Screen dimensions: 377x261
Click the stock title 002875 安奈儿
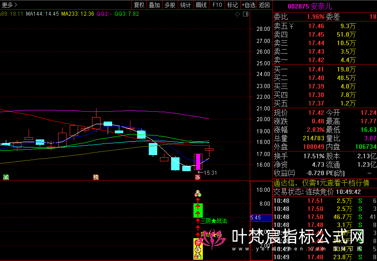[x=310, y=6]
